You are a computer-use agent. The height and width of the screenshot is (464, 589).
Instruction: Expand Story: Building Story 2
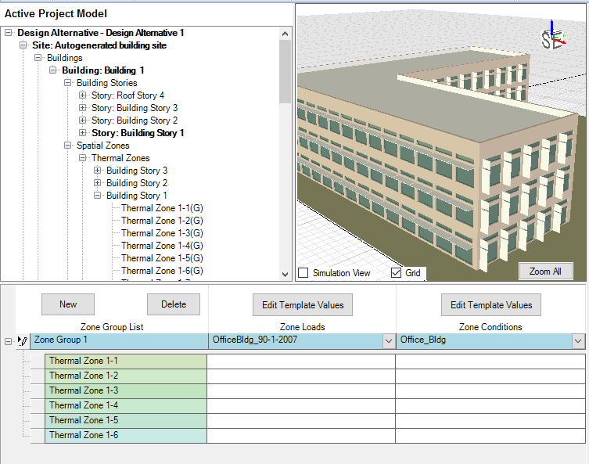pyautogui.click(x=83, y=120)
